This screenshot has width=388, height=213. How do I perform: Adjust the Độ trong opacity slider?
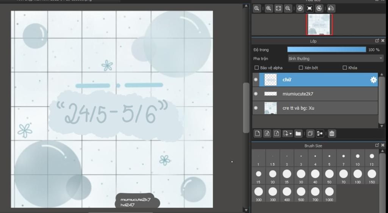tap(327, 50)
